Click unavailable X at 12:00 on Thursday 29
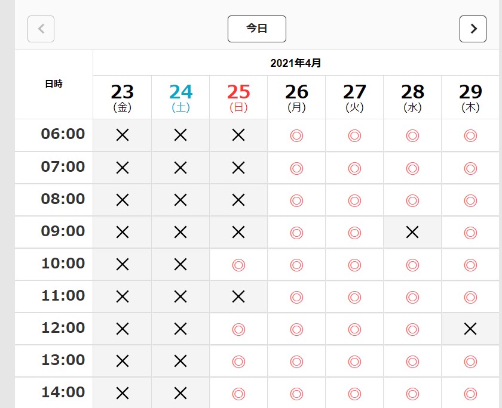The width and height of the screenshot is (502, 408). point(470,329)
